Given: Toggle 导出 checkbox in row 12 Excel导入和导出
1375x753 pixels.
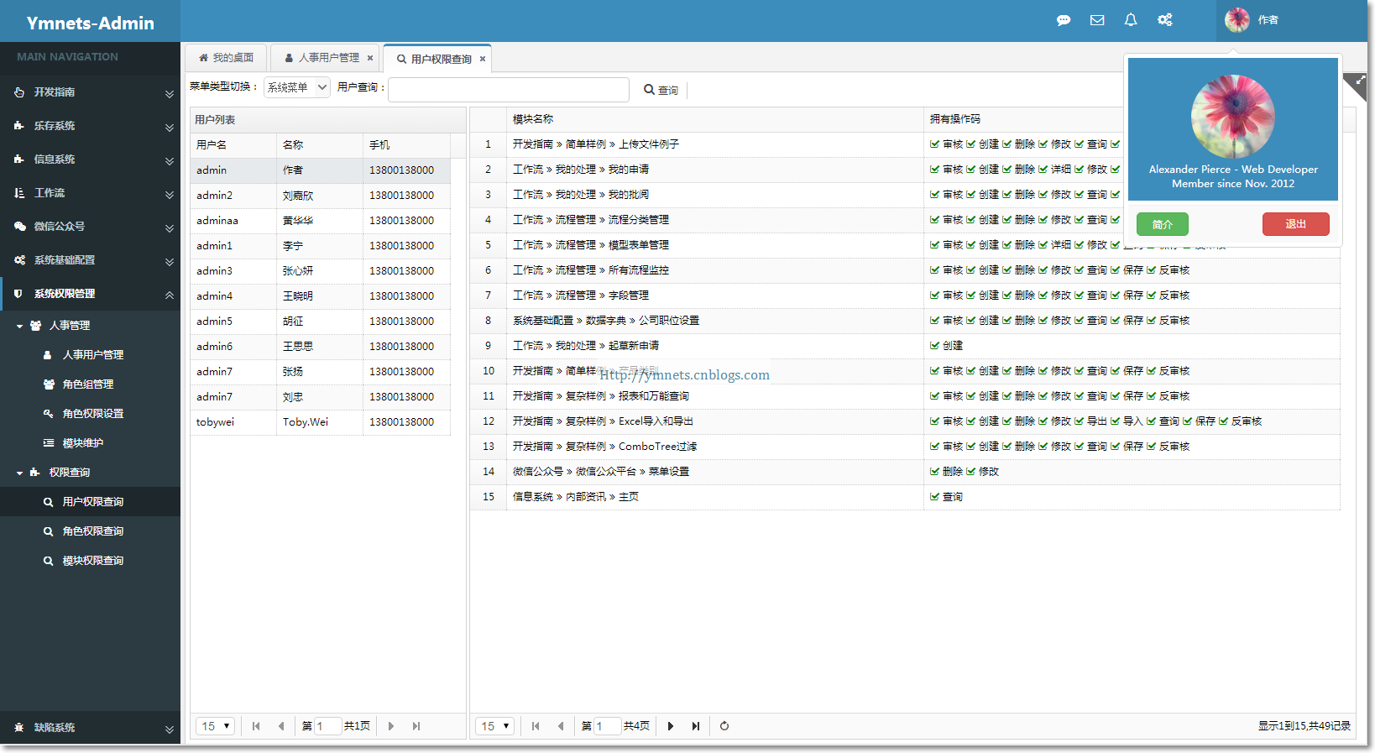Looking at the screenshot, I should 1079,421.
